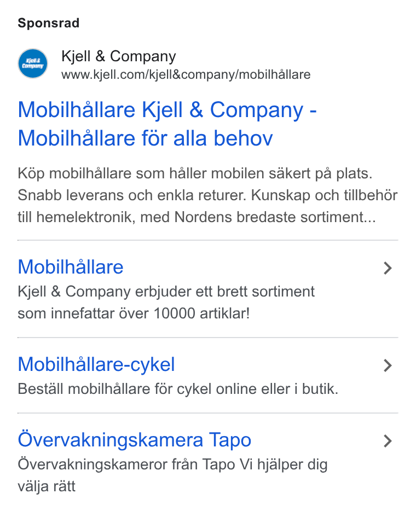Screen dimensions: 416x523
Task: Click the Sponsrad label
Action: point(48,23)
